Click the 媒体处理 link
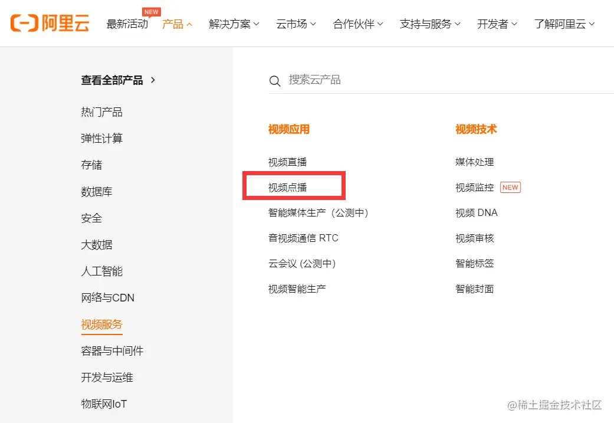Viewport: 614px width, 423px height. click(475, 162)
